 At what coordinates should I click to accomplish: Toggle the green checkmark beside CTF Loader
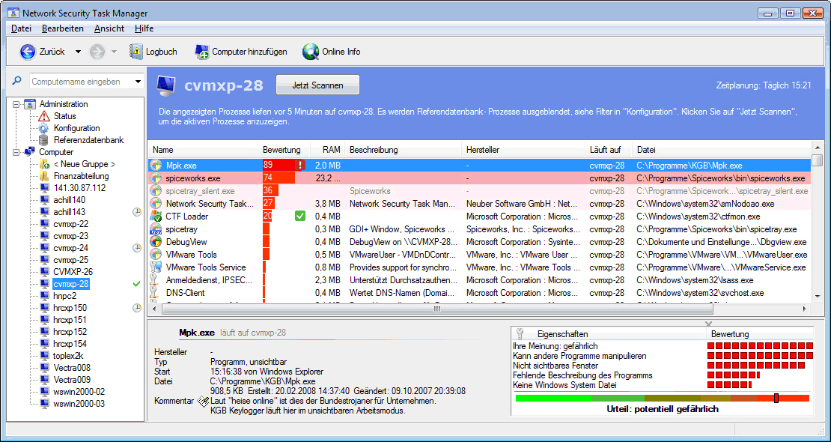299,215
